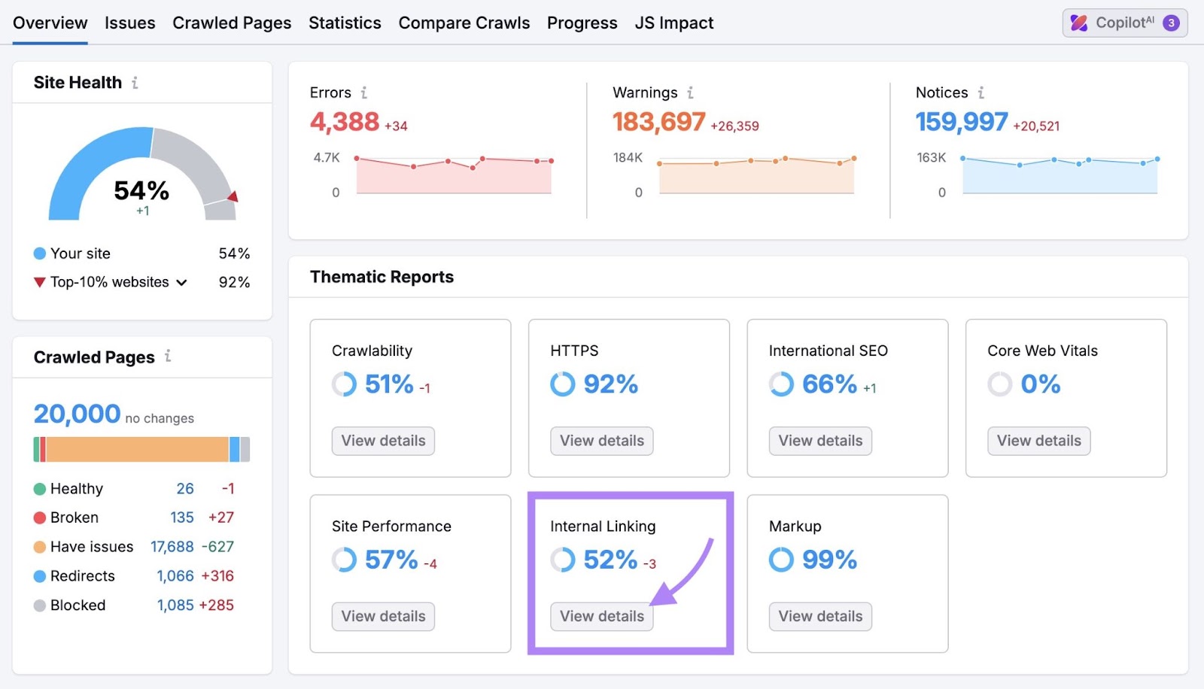The image size is (1204, 689).
Task: View details for Core Web Vitals
Action: click(1038, 441)
